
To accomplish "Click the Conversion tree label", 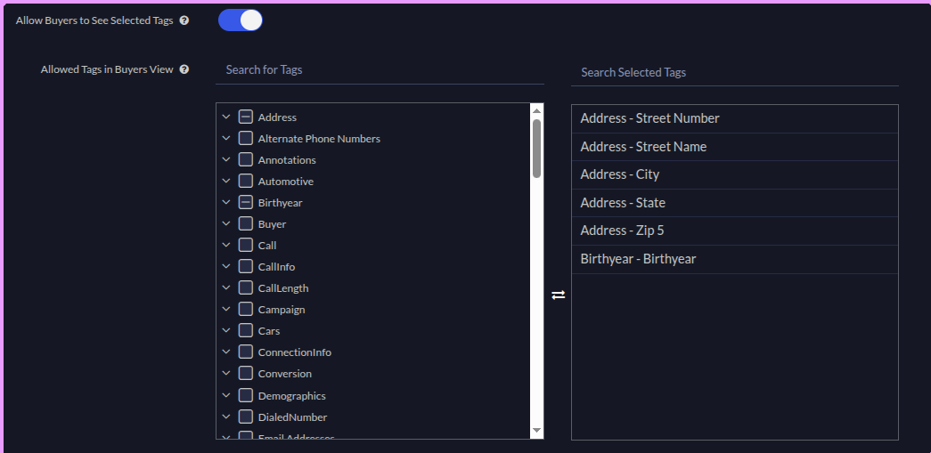I will click(x=284, y=374).
